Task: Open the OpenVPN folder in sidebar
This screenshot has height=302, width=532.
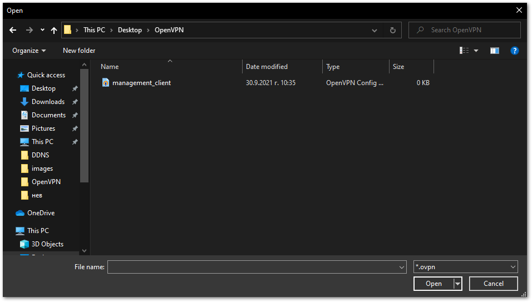Action: 46,182
